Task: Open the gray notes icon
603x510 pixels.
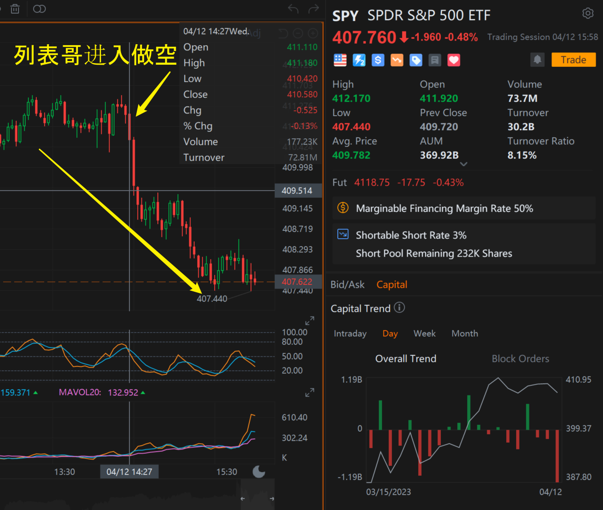Action: click(435, 60)
